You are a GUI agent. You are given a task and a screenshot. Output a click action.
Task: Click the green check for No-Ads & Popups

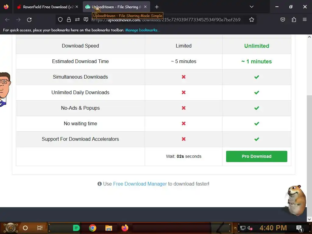click(257, 108)
